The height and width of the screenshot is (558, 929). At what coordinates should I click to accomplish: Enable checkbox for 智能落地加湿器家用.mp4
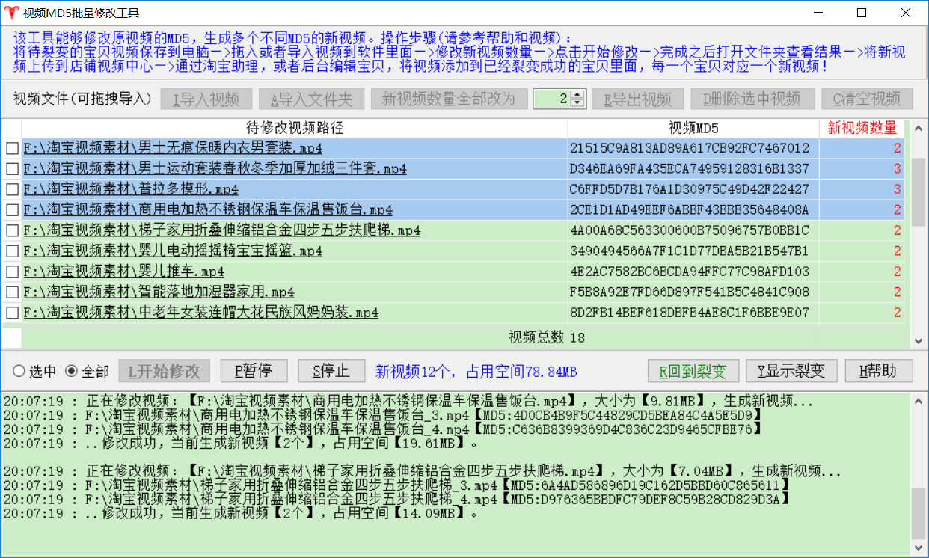tap(12, 292)
